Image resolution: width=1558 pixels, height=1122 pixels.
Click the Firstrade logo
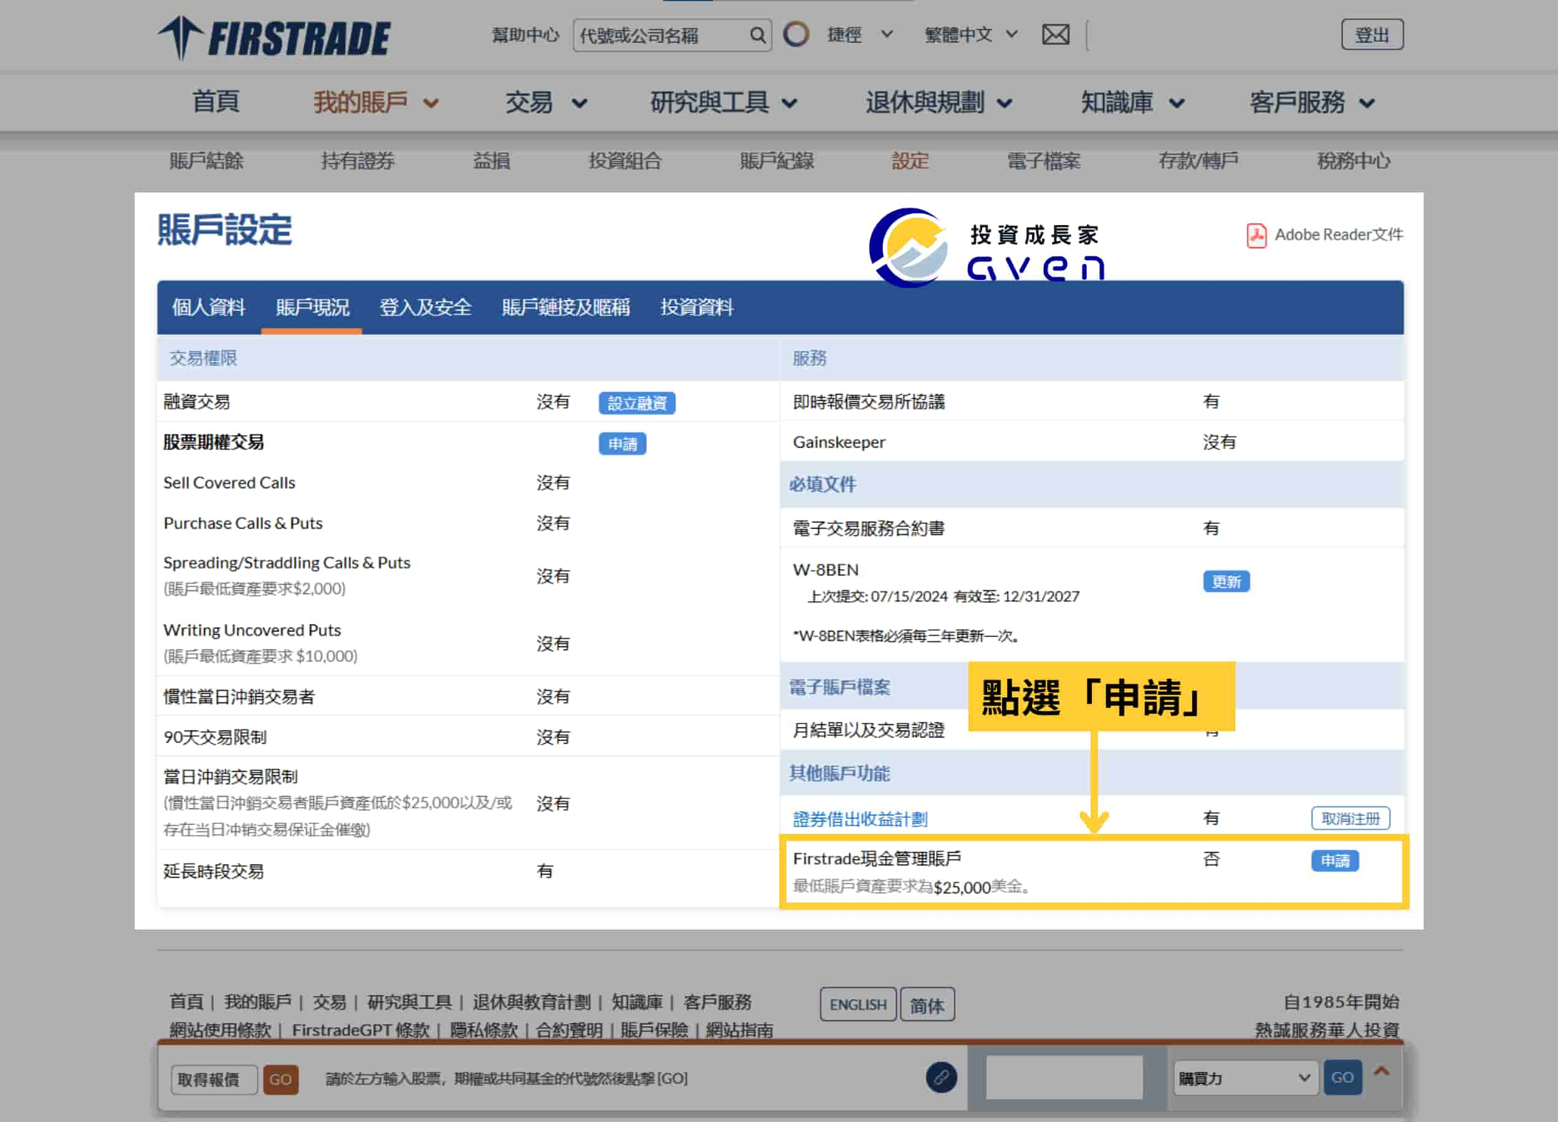pyautogui.click(x=274, y=38)
